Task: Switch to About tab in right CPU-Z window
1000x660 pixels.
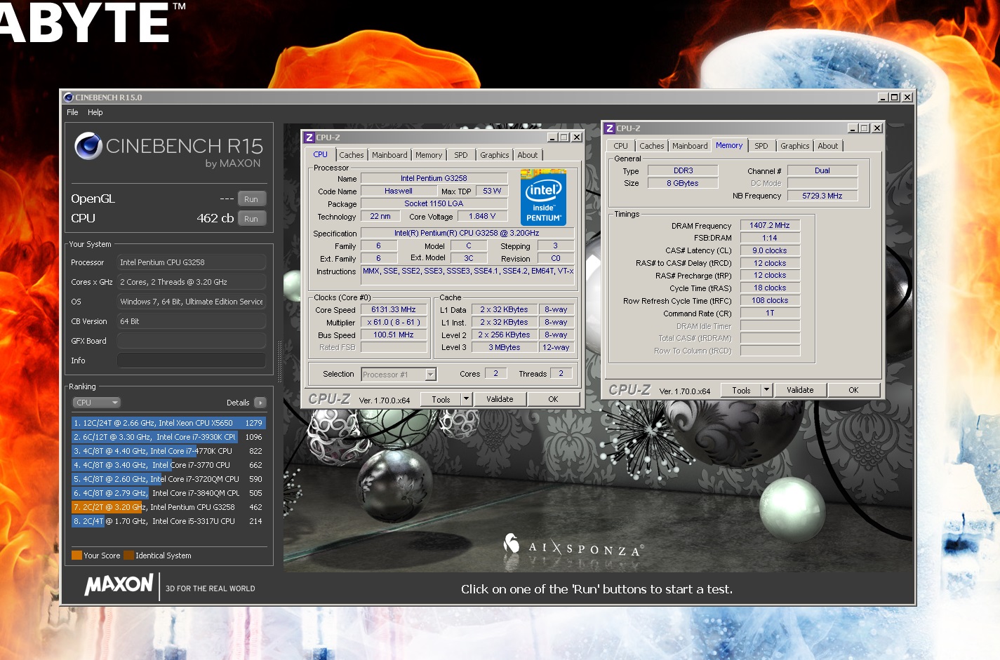Action: [828, 146]
